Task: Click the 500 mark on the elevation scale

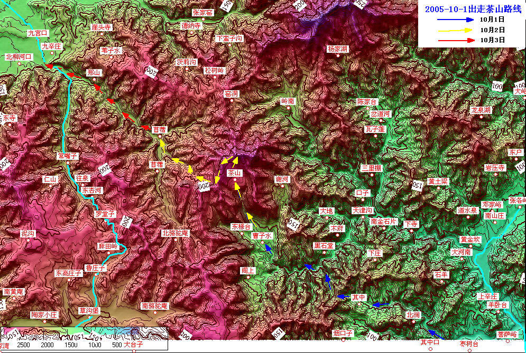Action: pos(117,345)
